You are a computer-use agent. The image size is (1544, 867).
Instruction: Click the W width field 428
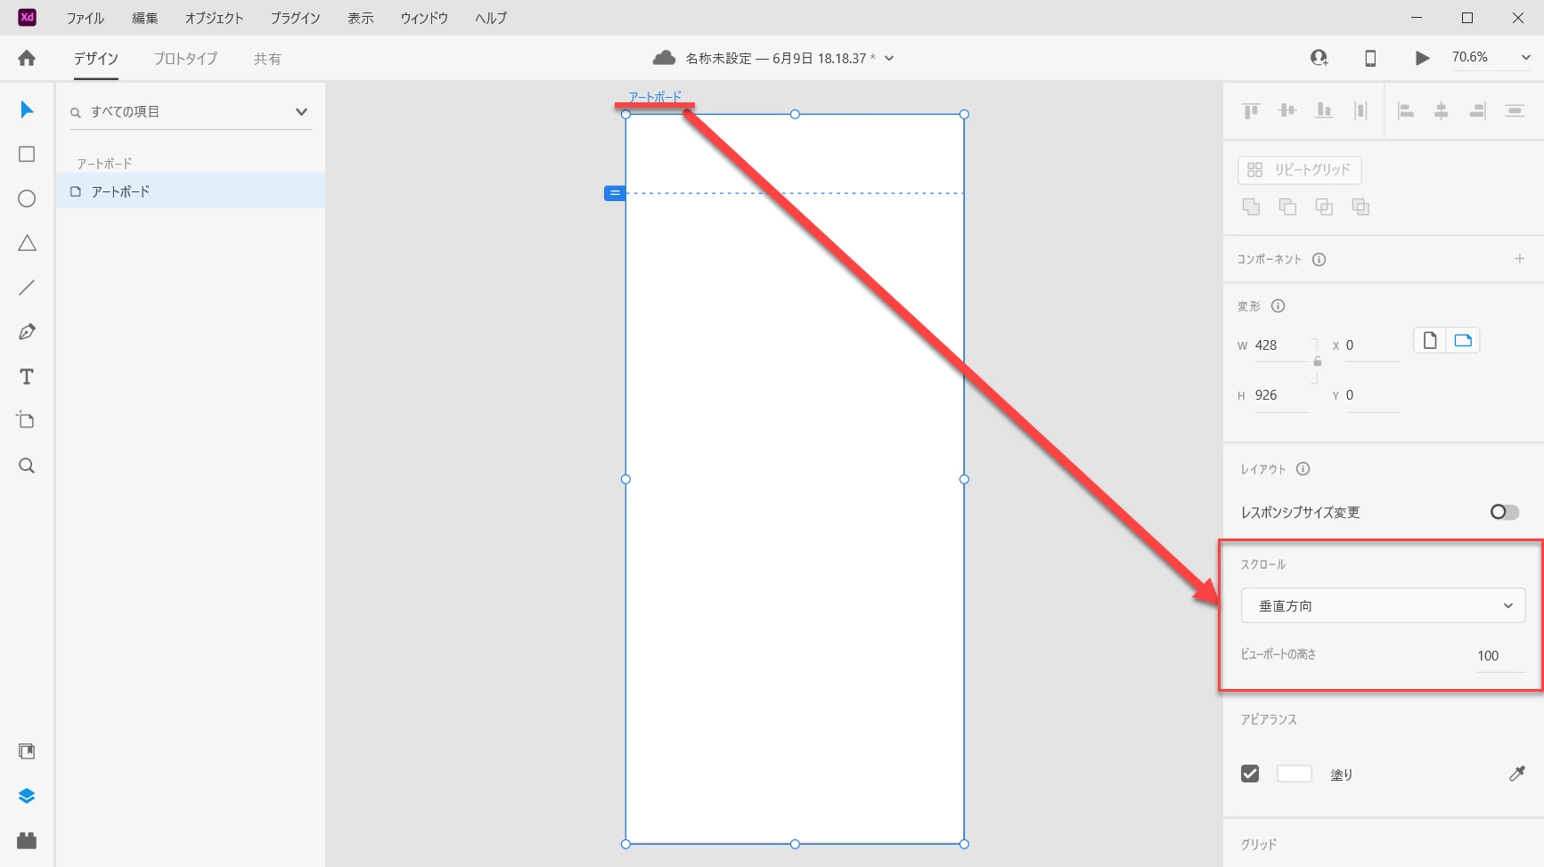coord(1281,345)
